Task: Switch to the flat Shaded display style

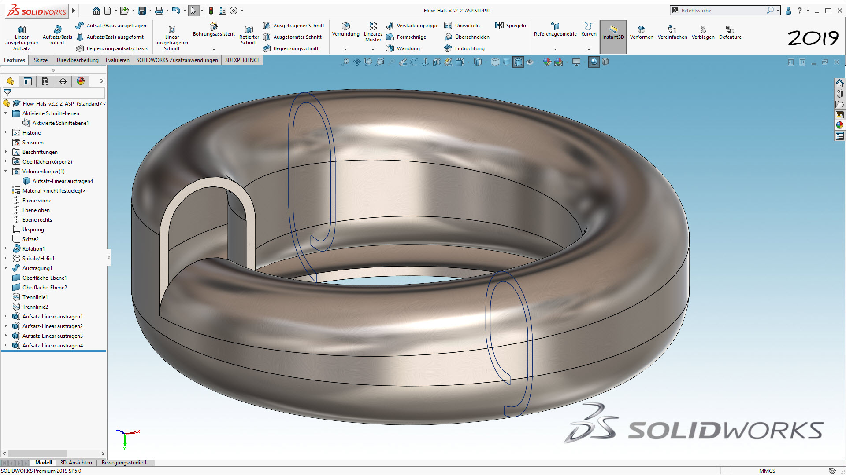Action: coord(507,62)
